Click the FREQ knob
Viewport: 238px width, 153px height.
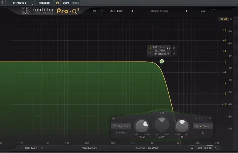(141, 126)
